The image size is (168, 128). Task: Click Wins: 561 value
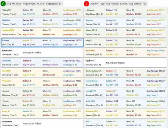pyautogui.click(x=131, y=101)
